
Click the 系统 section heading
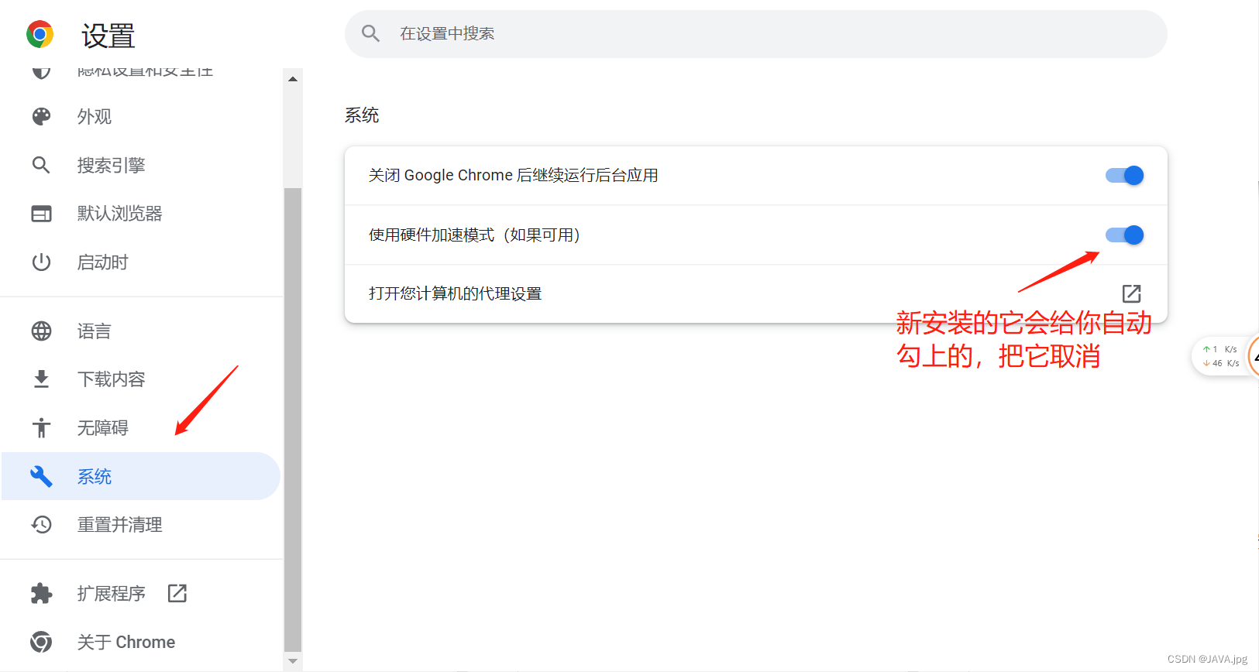click(362, 115)
